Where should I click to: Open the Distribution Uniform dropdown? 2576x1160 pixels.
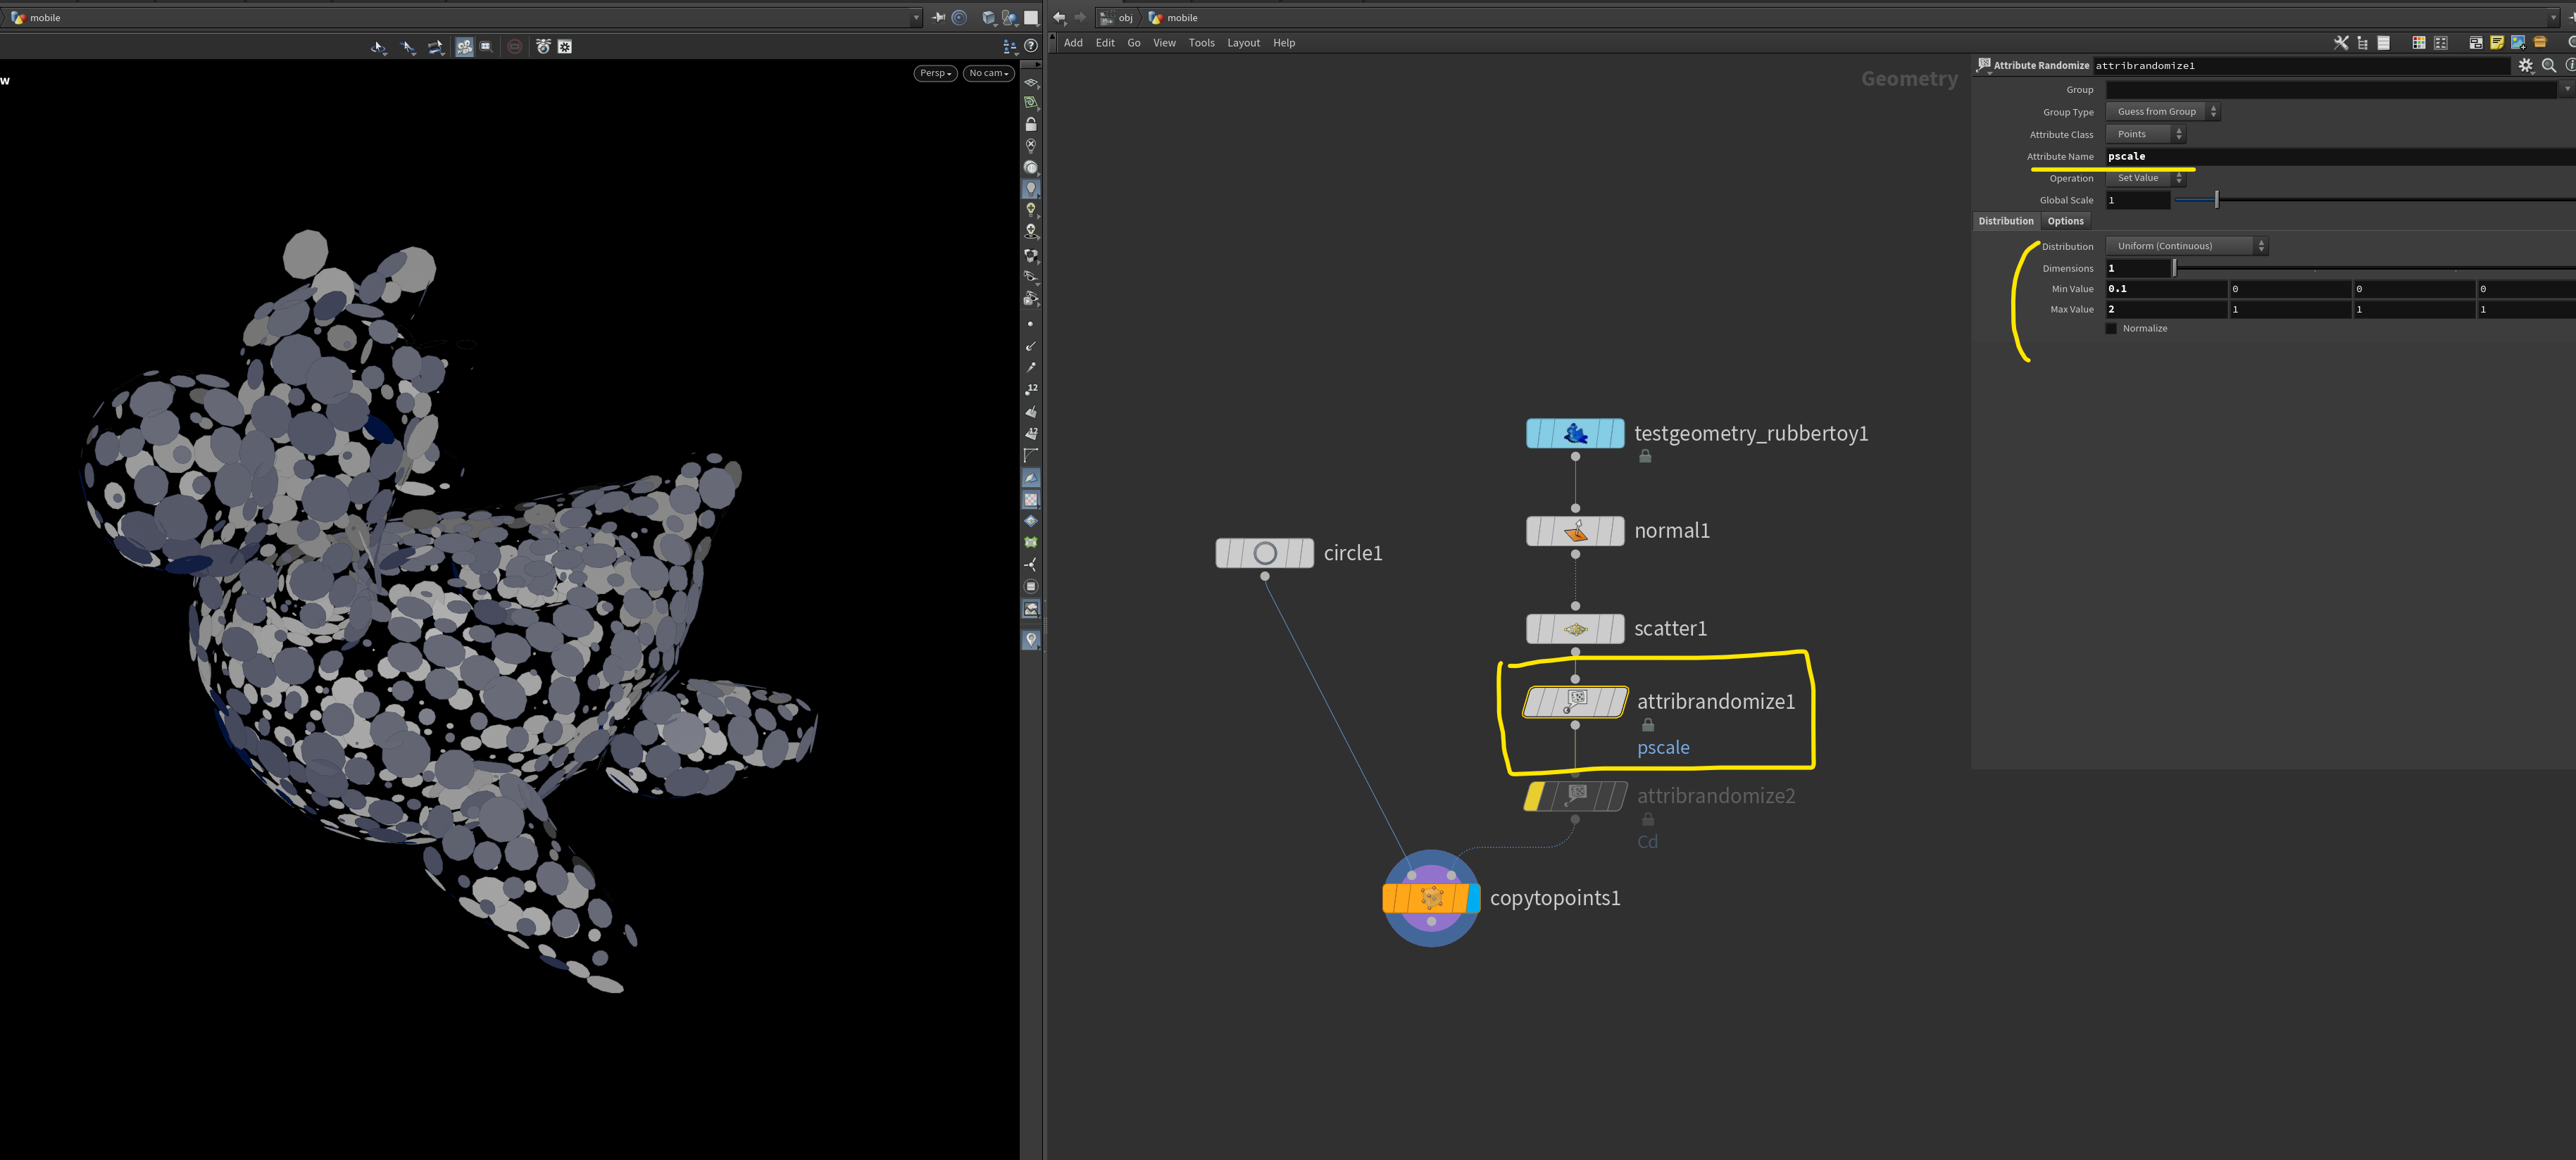2186,246
